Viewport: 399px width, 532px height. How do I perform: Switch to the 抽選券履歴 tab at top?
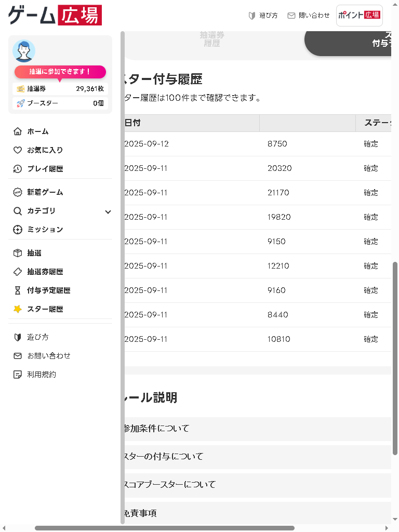[212, 39]
